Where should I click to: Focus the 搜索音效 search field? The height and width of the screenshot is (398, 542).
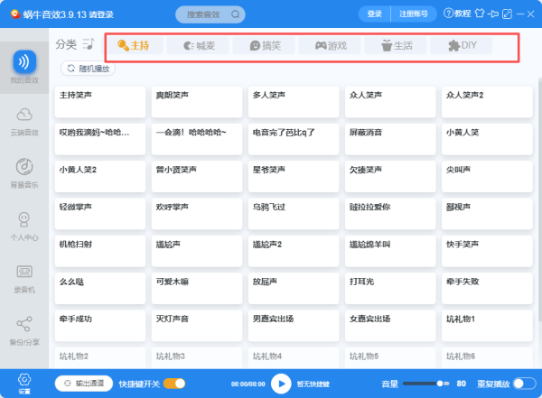coord(210,14)
